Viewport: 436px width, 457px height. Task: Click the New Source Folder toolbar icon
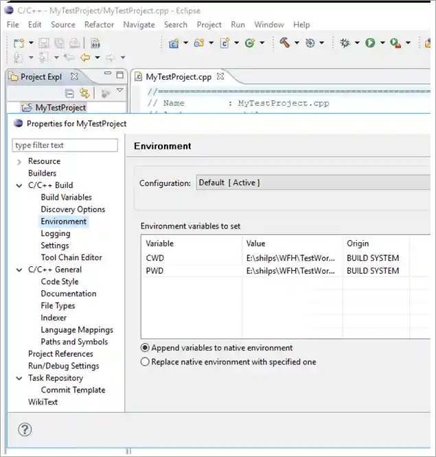[x=199, y=43]
